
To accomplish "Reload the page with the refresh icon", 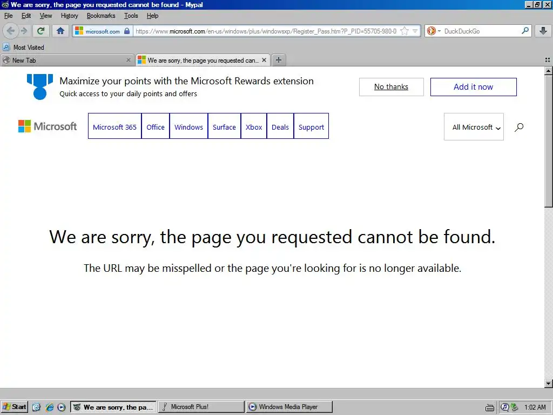I will [x=41, y=31].
